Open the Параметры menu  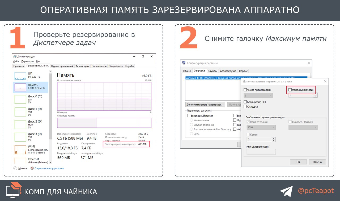click(28, 61)
